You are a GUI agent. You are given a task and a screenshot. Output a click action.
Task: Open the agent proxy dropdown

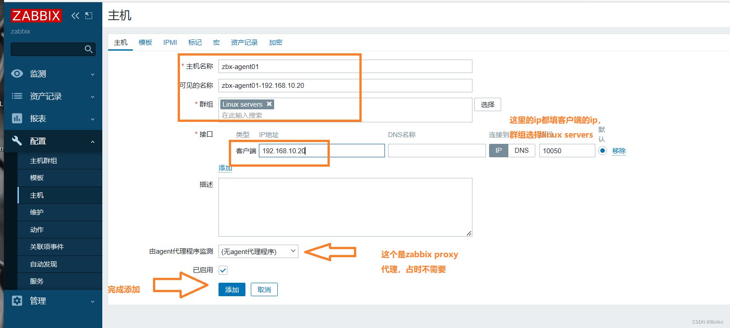(258, 251)
